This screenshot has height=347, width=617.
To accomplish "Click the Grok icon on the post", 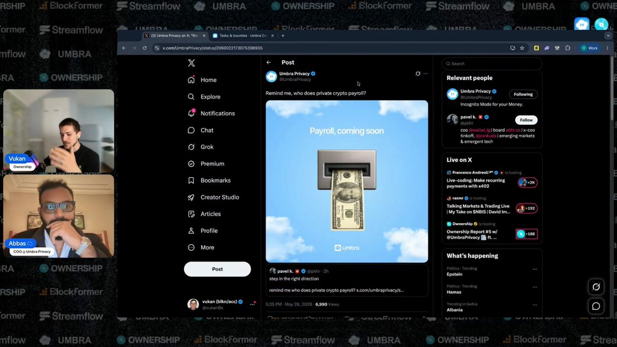I will coord(418,74).
